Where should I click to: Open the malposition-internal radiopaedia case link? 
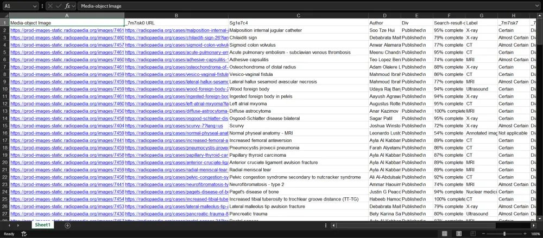(176, 30)
